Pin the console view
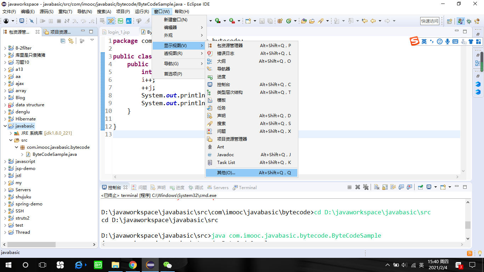This screenshot has width=484, height=272. 420,187
